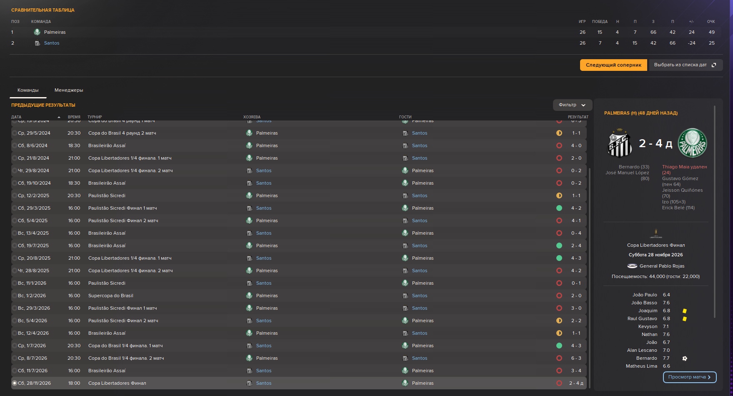This screenshot has height=396, width=733.
Task: Click the pop-out icon on Выбрать из списка дат
Action: (714, 65)
